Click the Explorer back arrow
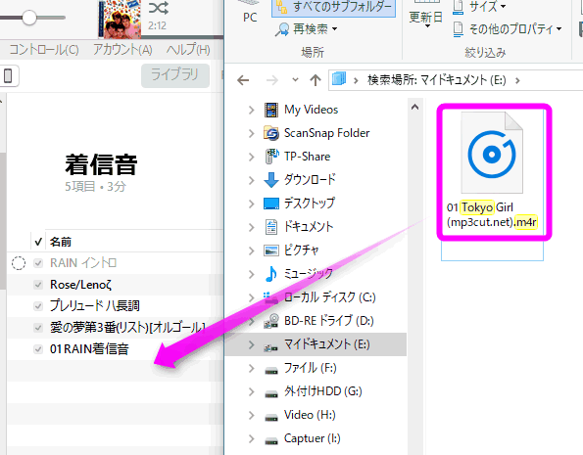 coord(243,80)
